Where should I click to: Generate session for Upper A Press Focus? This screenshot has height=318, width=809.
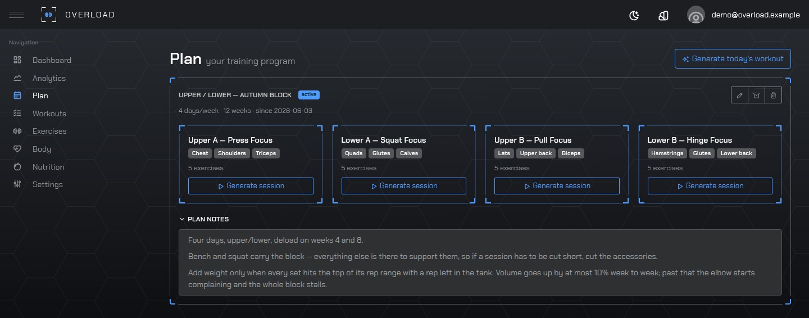coord(251,186)
